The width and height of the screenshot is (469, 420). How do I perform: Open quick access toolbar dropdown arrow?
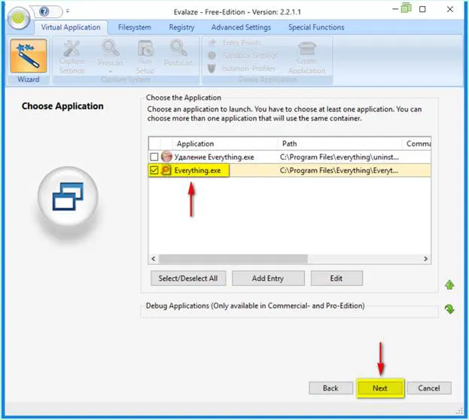[68, 11]
